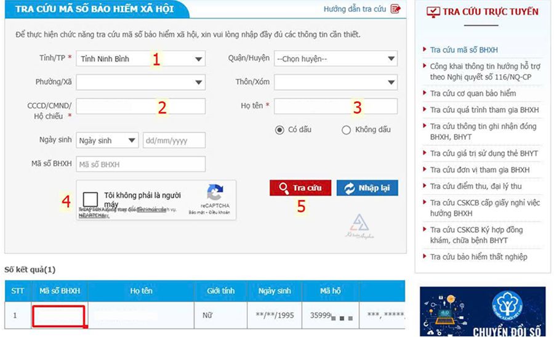Click the Họ tên input field
This screenshot has width=554, height=337.
click(x=335, y=106)
